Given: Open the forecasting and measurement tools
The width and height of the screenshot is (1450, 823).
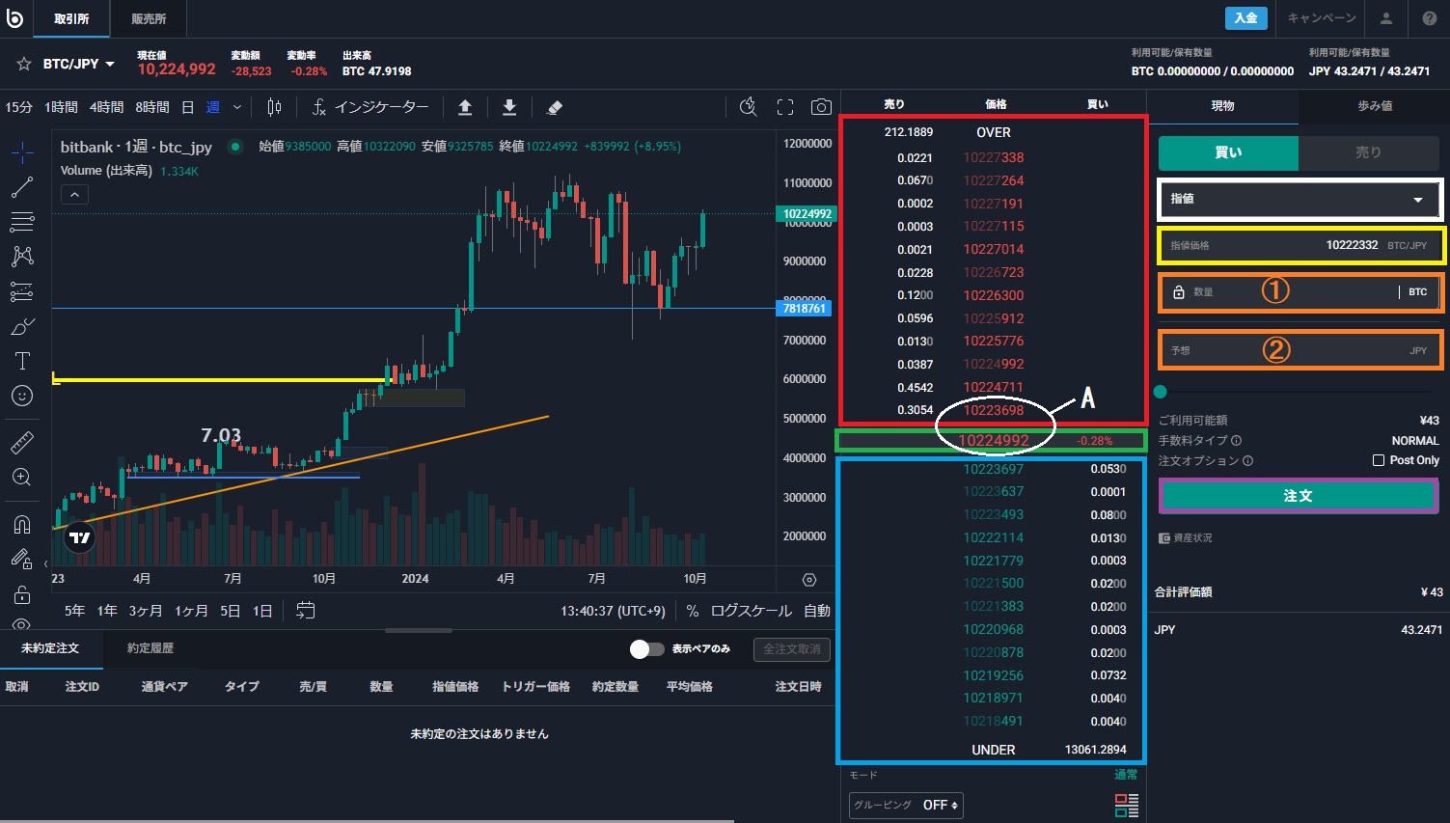Looking at the screenshot, I should pos(22,291).
